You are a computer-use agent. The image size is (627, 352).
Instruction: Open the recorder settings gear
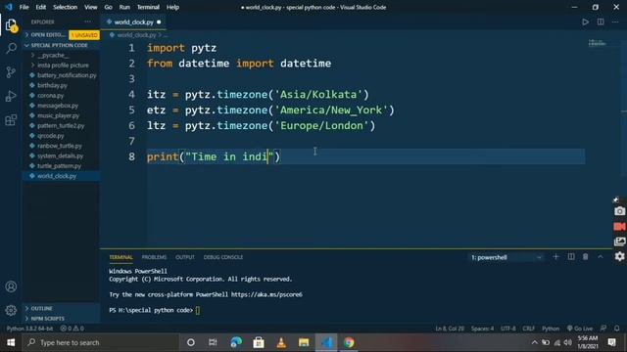(619, 256)
